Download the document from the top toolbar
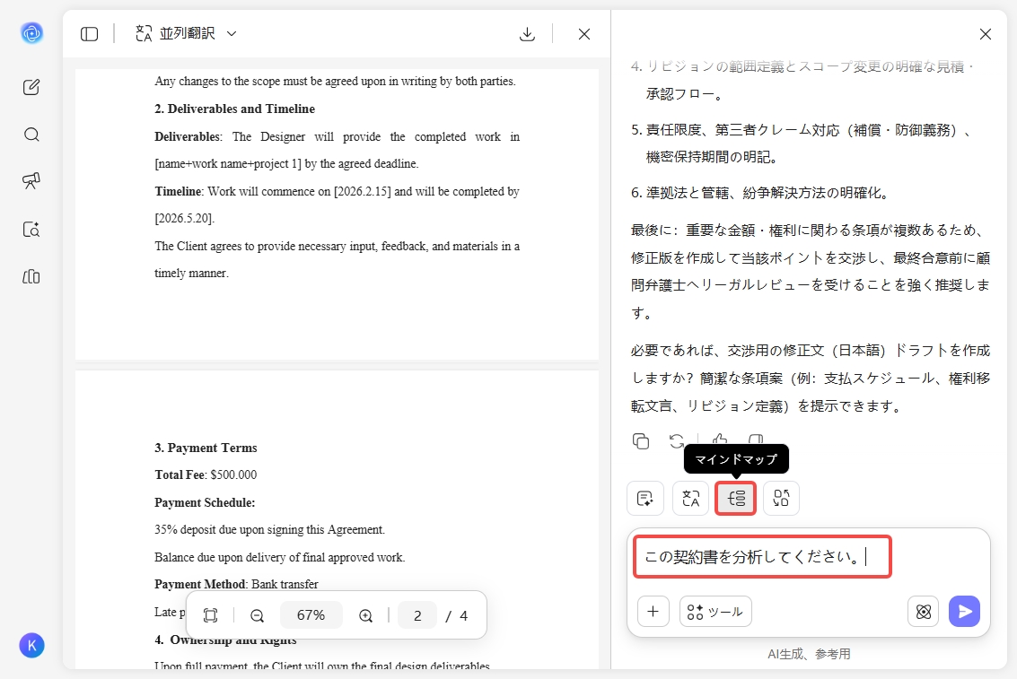This screenshot has height=679, width=1017. click(527, 33)
